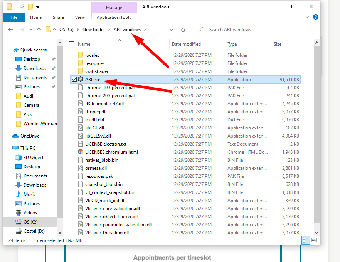Click the locales folder icon
340x262 pixels.
pyautogui.click(x=81, y=55)
